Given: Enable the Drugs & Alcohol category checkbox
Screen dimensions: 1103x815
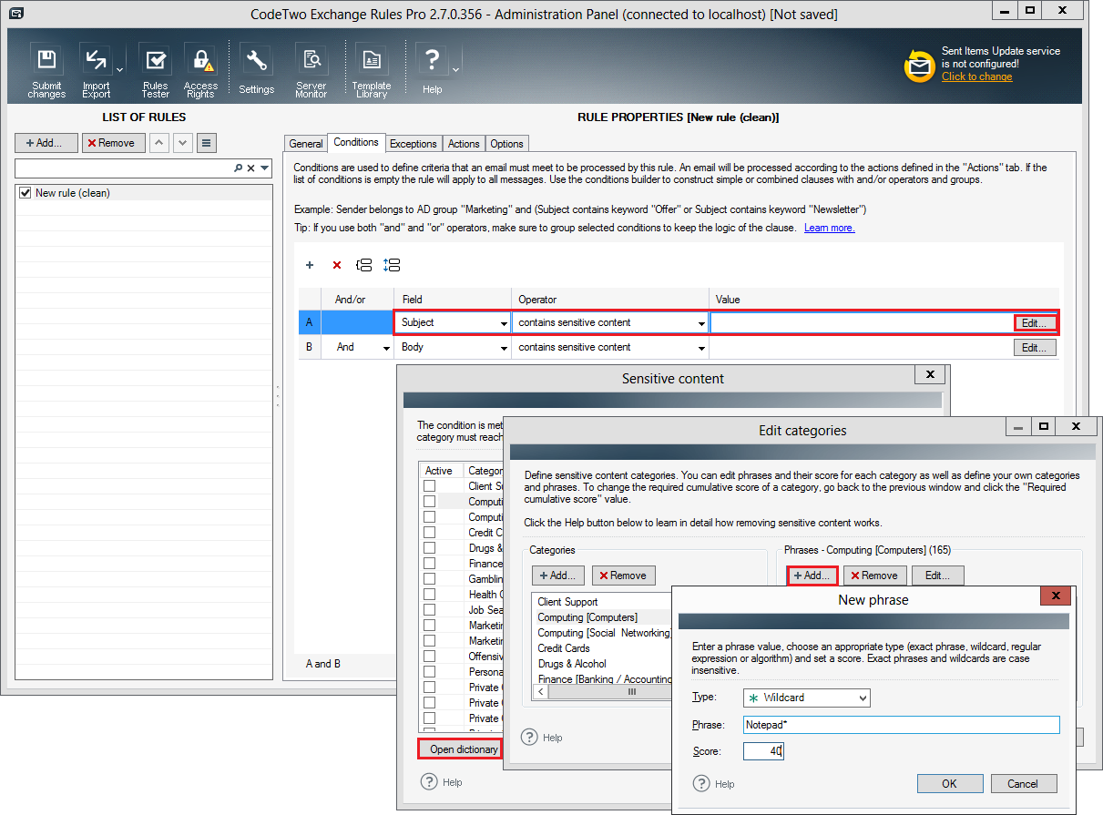Looking at the screenshot, I should tap(429, 548).
